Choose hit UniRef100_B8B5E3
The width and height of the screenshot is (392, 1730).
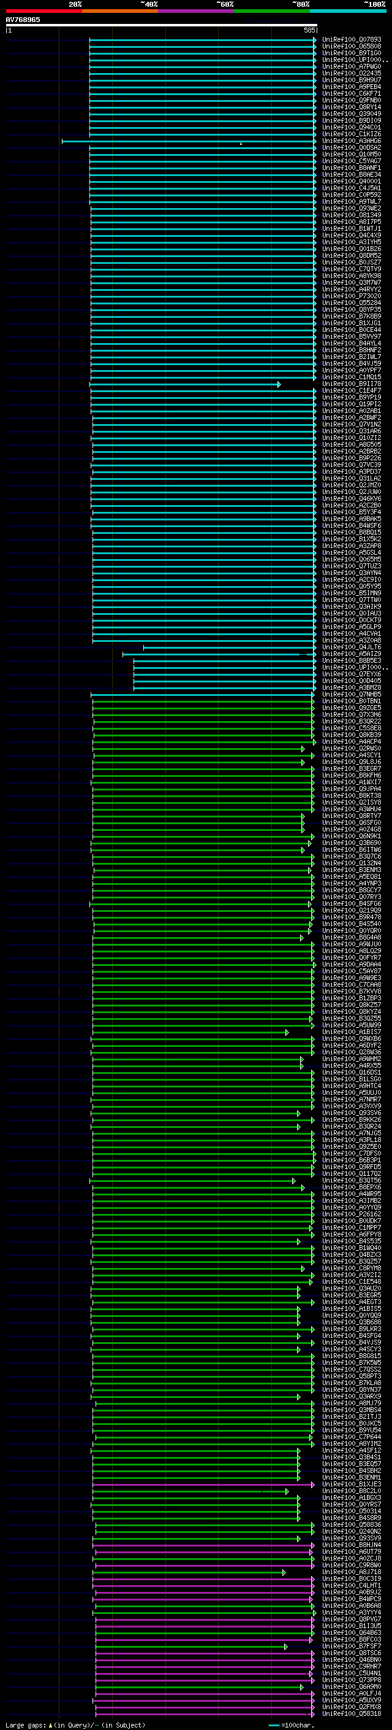click(352, 660)
